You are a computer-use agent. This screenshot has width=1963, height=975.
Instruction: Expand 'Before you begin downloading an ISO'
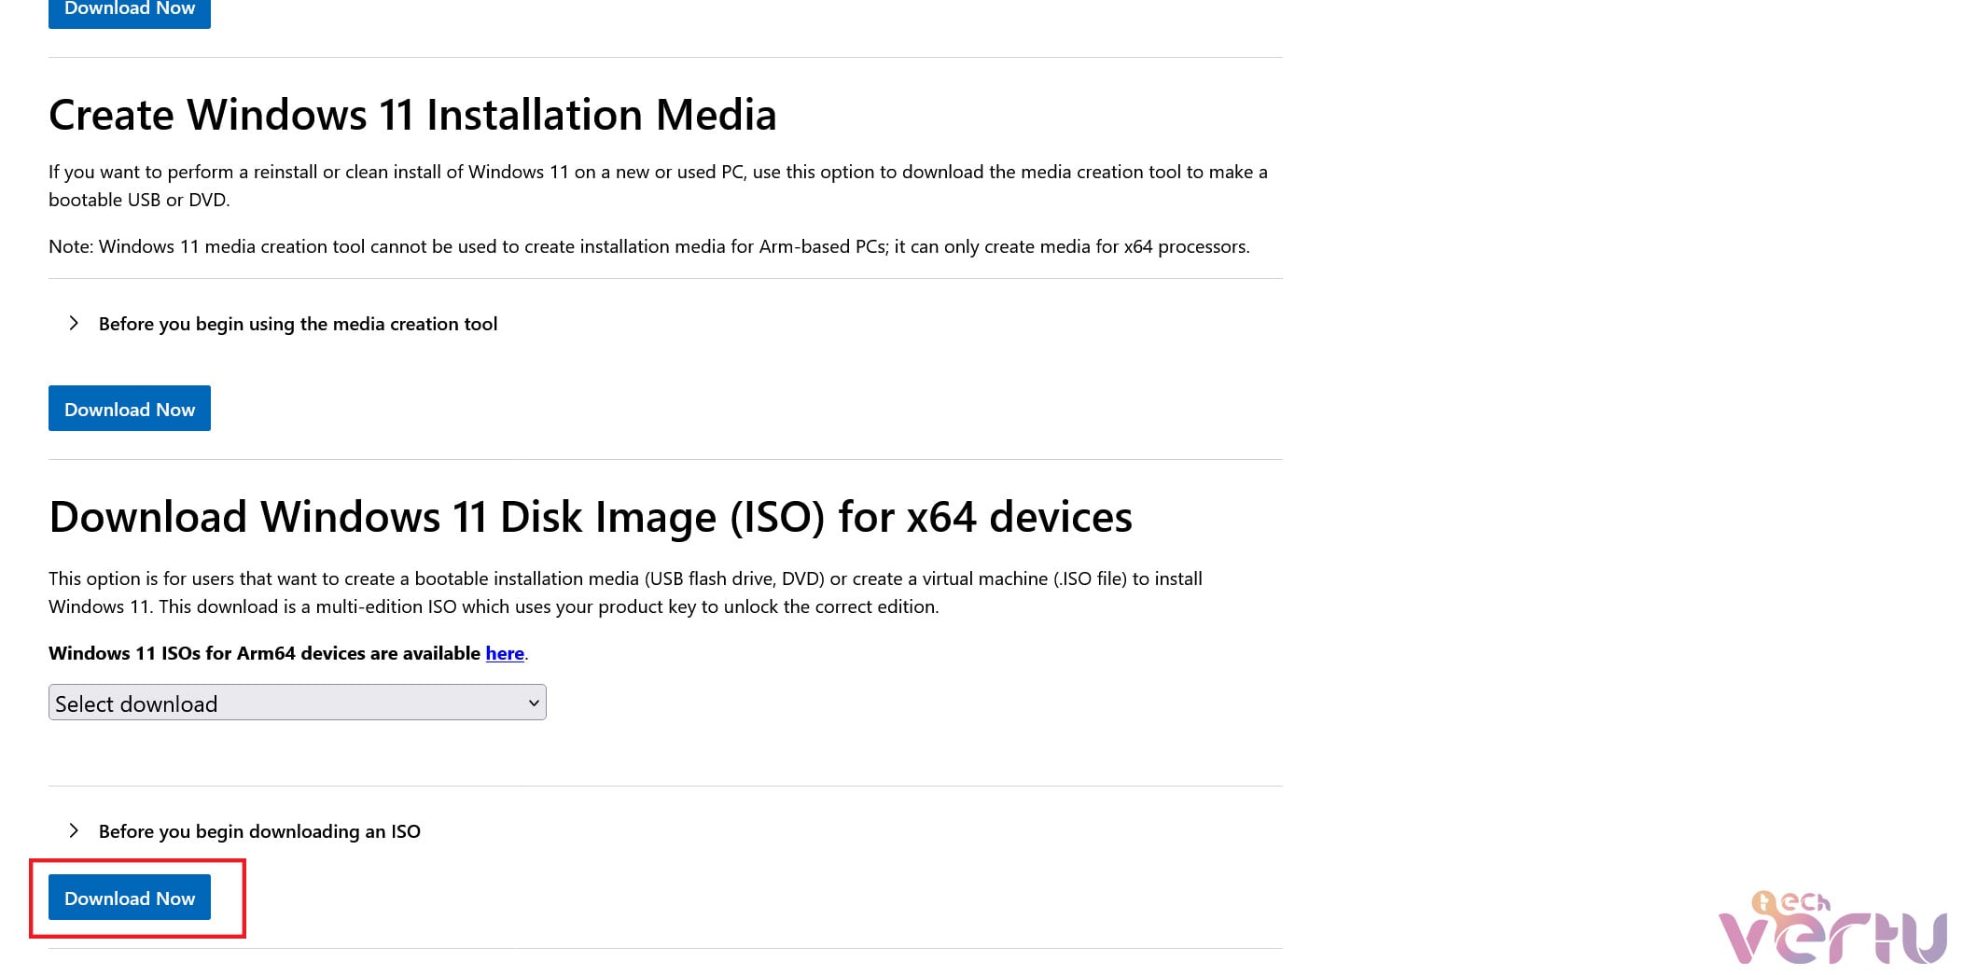point(259,831)
